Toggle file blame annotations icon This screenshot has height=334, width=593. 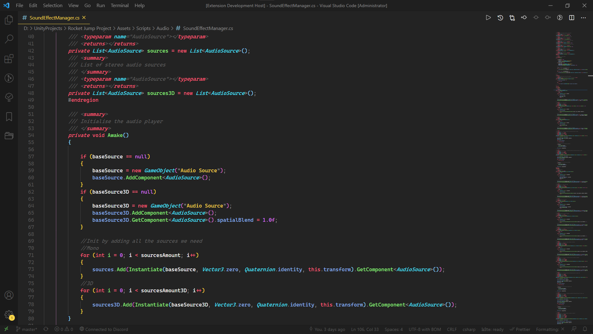(x=560, y=18)
